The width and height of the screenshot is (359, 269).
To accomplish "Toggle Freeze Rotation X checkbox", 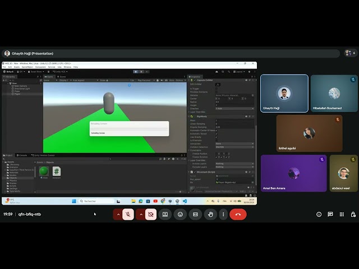I will (217, 157).
